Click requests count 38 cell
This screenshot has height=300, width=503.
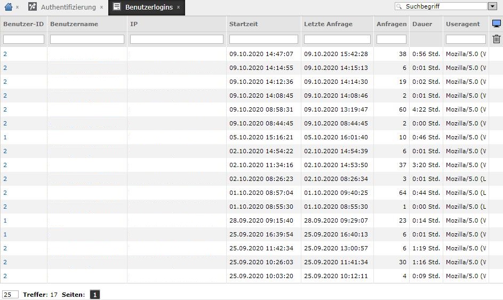[403, 54]
